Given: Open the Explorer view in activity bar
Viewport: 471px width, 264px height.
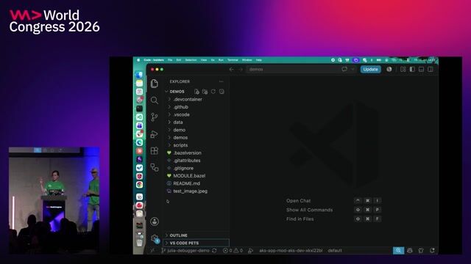Looking at the screenshot, I should pyautogui.click(x=155, y=84).
